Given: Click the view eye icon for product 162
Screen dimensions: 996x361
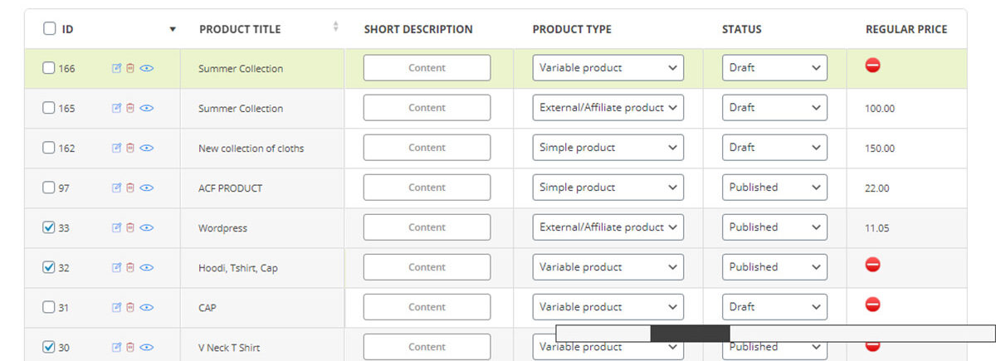Looking at the screenshot, I should 147,149.
